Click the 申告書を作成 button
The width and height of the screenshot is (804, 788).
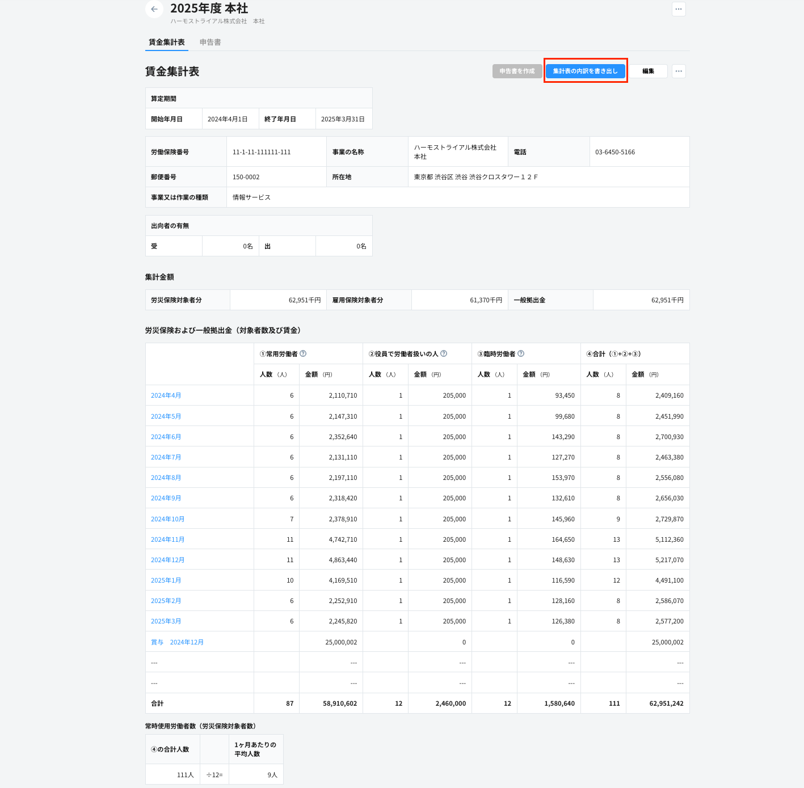coord(517,71)
